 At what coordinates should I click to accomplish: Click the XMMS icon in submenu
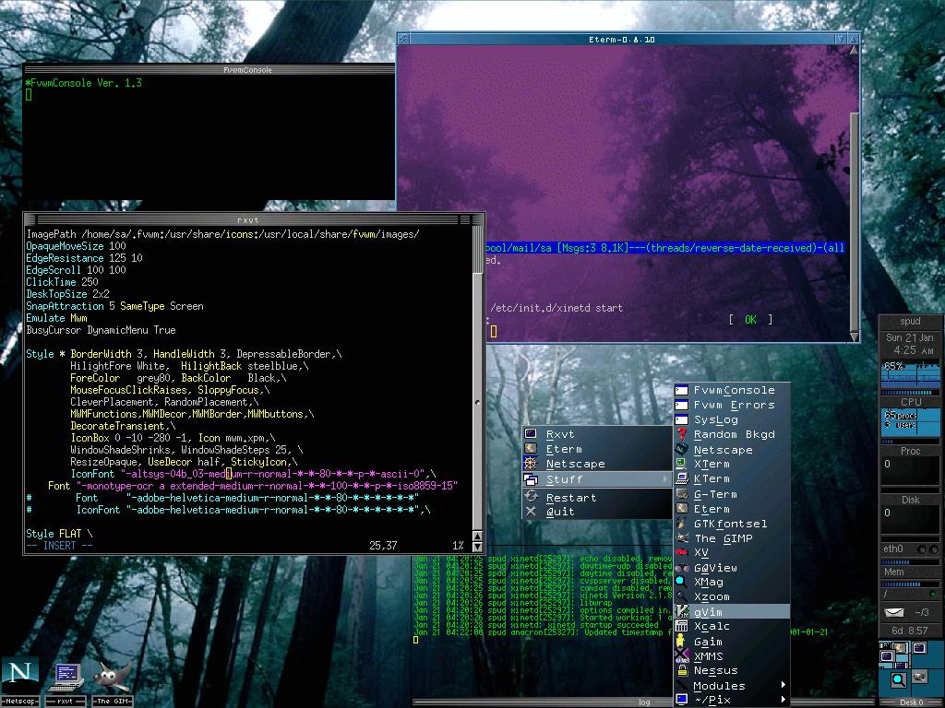pyautogui.click(x=682, y=655)
